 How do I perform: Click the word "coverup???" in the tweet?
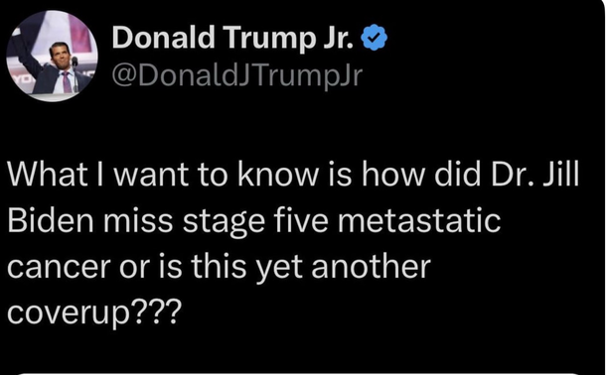click(94, 312)
